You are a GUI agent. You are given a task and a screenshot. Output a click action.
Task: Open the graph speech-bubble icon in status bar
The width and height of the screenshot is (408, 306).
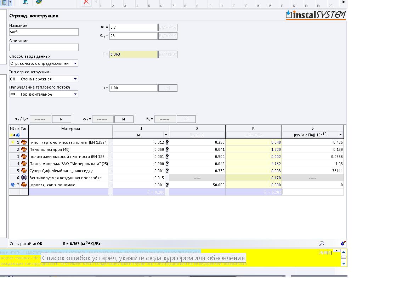322,244
